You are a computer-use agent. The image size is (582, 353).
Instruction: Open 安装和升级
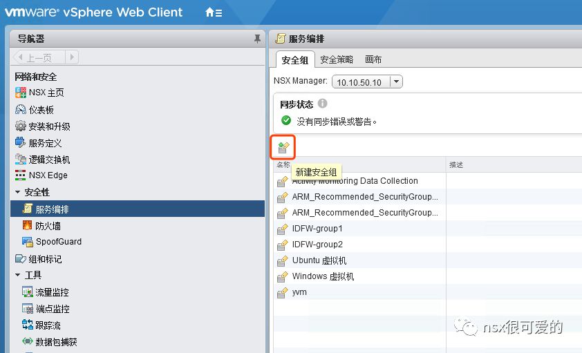pyautogui.click(x=49, y=126)
